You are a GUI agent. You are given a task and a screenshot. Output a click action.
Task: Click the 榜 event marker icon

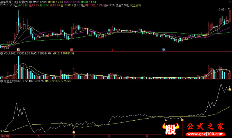pos(18,50)
